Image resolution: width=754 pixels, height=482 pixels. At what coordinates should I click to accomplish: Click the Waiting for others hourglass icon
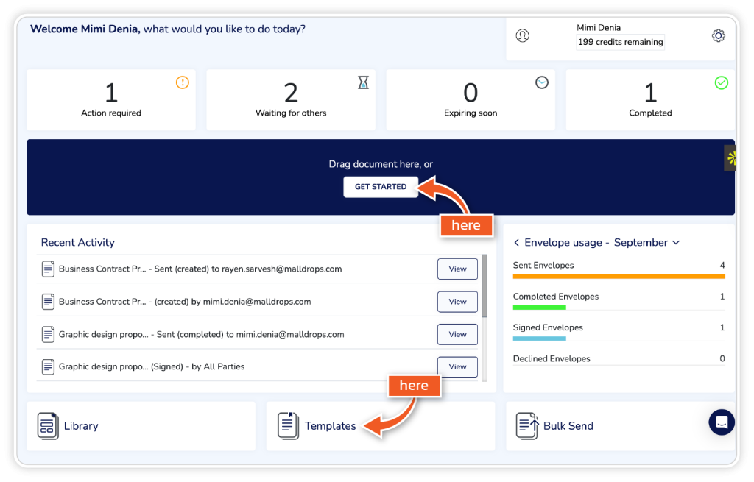coord(363,83)
